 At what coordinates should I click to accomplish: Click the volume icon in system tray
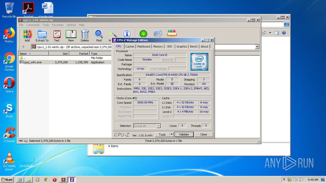tap(295, 180)
